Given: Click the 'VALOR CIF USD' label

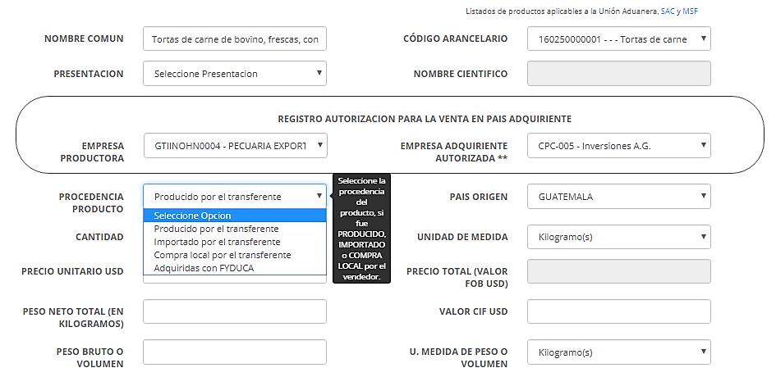Looking at the screenshot, I should coord(473,311).
